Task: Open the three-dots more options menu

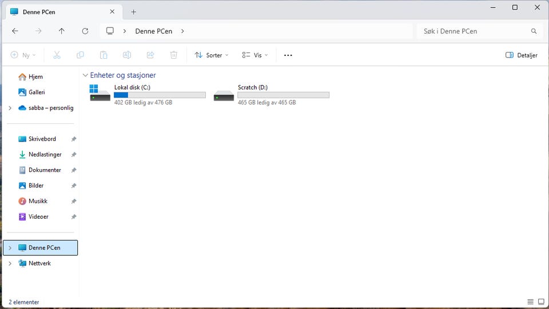Action: tap(288, 55)
